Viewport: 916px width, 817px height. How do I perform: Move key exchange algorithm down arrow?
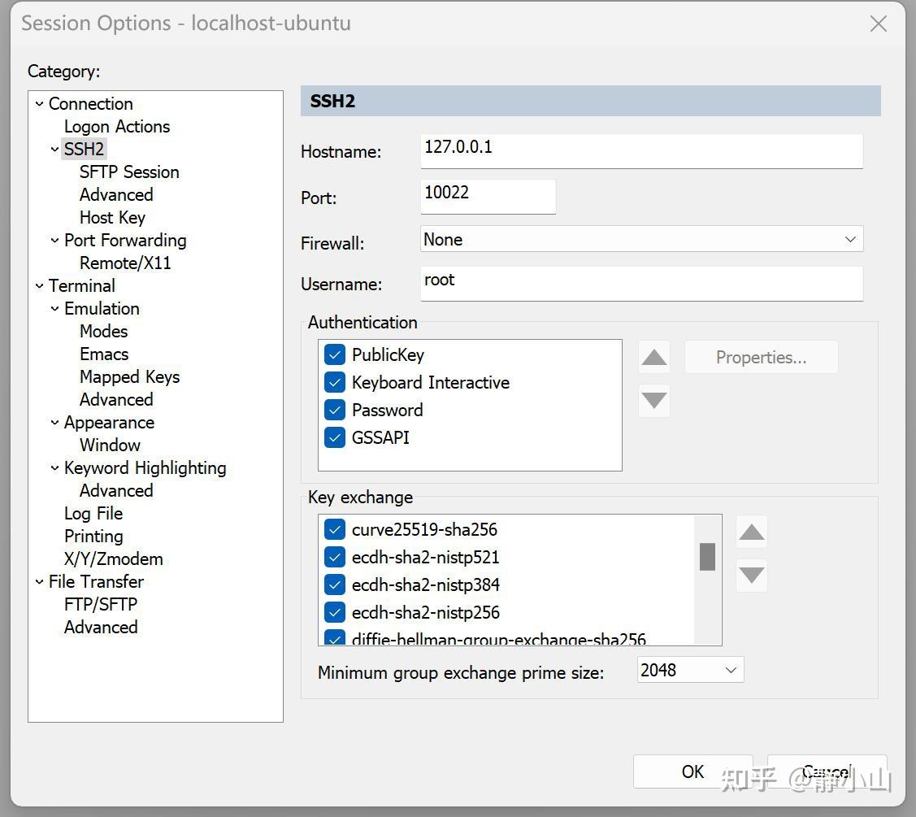tap(751, 575)
